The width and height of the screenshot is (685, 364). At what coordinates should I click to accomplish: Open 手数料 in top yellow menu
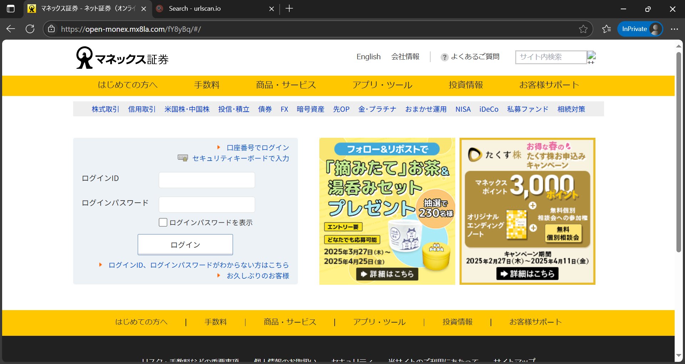click(x=207, y=85)
